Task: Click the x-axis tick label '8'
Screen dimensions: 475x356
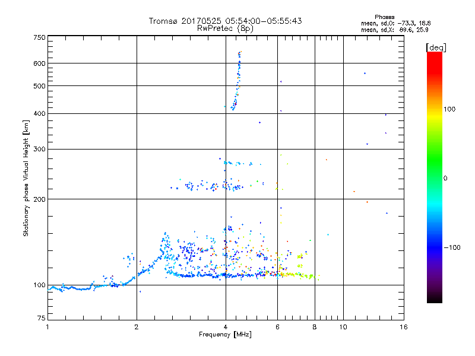Action: point(315,327)
